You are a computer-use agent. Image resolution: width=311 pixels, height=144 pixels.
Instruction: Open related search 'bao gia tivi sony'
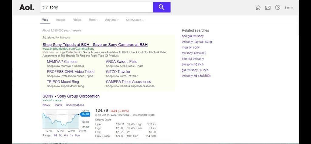click(193, 36)
